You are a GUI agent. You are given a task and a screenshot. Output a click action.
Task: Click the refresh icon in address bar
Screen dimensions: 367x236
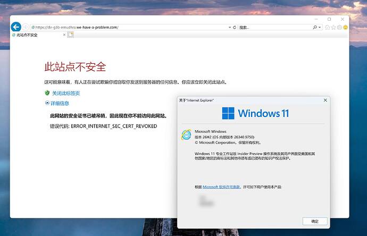tap(234, 27)
